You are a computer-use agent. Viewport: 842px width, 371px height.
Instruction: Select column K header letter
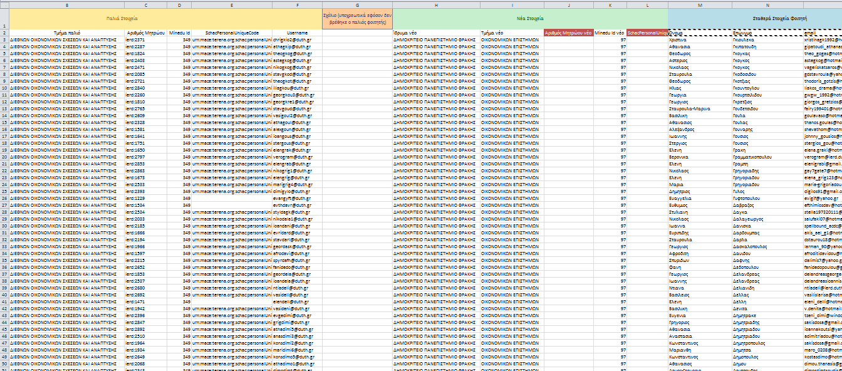pyautogui.click(x=611, y=4)
